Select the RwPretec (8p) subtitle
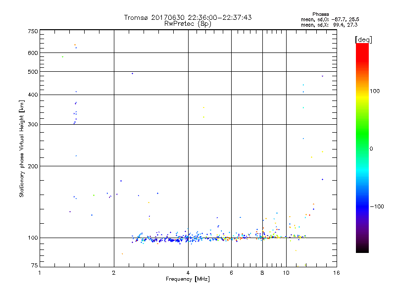This screenshot has height=297, width=396. (x=188, y=23)
